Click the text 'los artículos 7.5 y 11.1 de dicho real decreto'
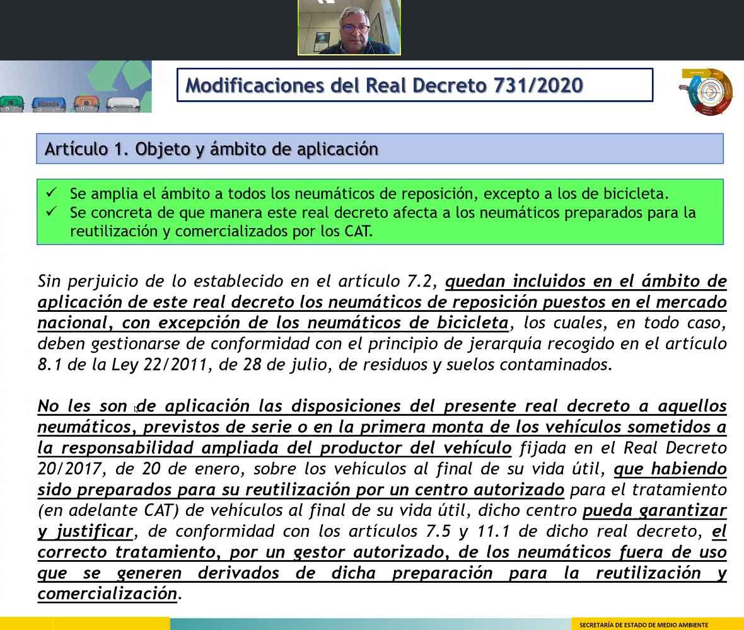 tap(510, 531)
